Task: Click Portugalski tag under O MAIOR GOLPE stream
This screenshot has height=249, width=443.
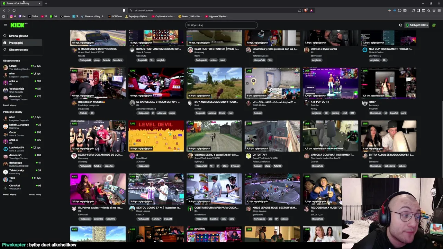Action: coord(85,60)
